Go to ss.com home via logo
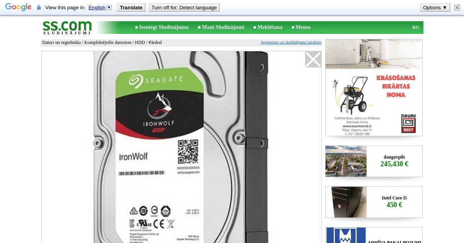The width and height of the screenshot is (464, 243). [67, 27]
